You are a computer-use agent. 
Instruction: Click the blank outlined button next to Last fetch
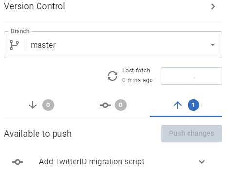pyautogui.click(x=191, y=76)
